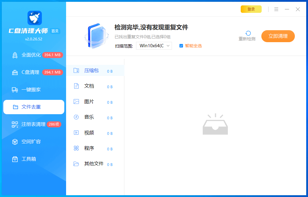Click the 0 B size beside 音乐
Image resolution: width=308 pixels, height=197 pixels.
pos(110,118)
